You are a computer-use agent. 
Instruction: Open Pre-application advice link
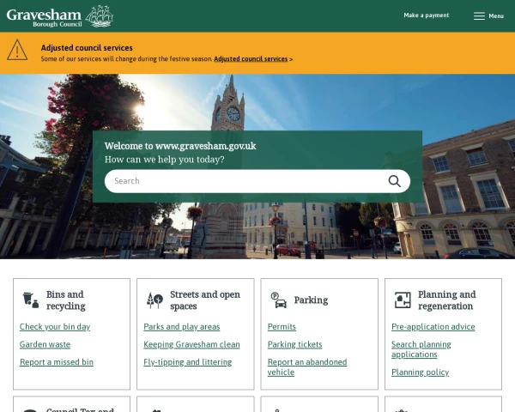pos(433,326)
